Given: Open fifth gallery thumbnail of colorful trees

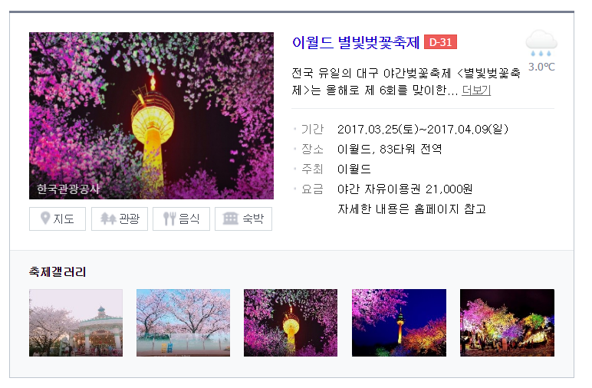Looking at the screenshot, I should pyautogui.click(x=507, y=323).
